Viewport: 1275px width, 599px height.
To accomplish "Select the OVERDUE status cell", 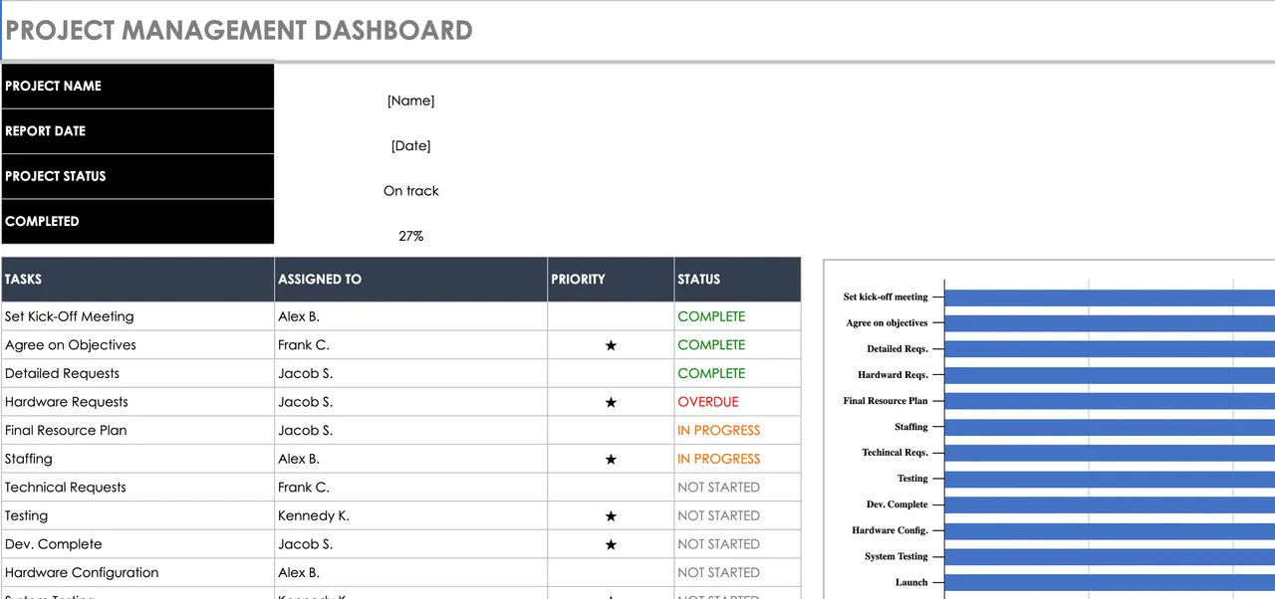I will coord(737,402).
